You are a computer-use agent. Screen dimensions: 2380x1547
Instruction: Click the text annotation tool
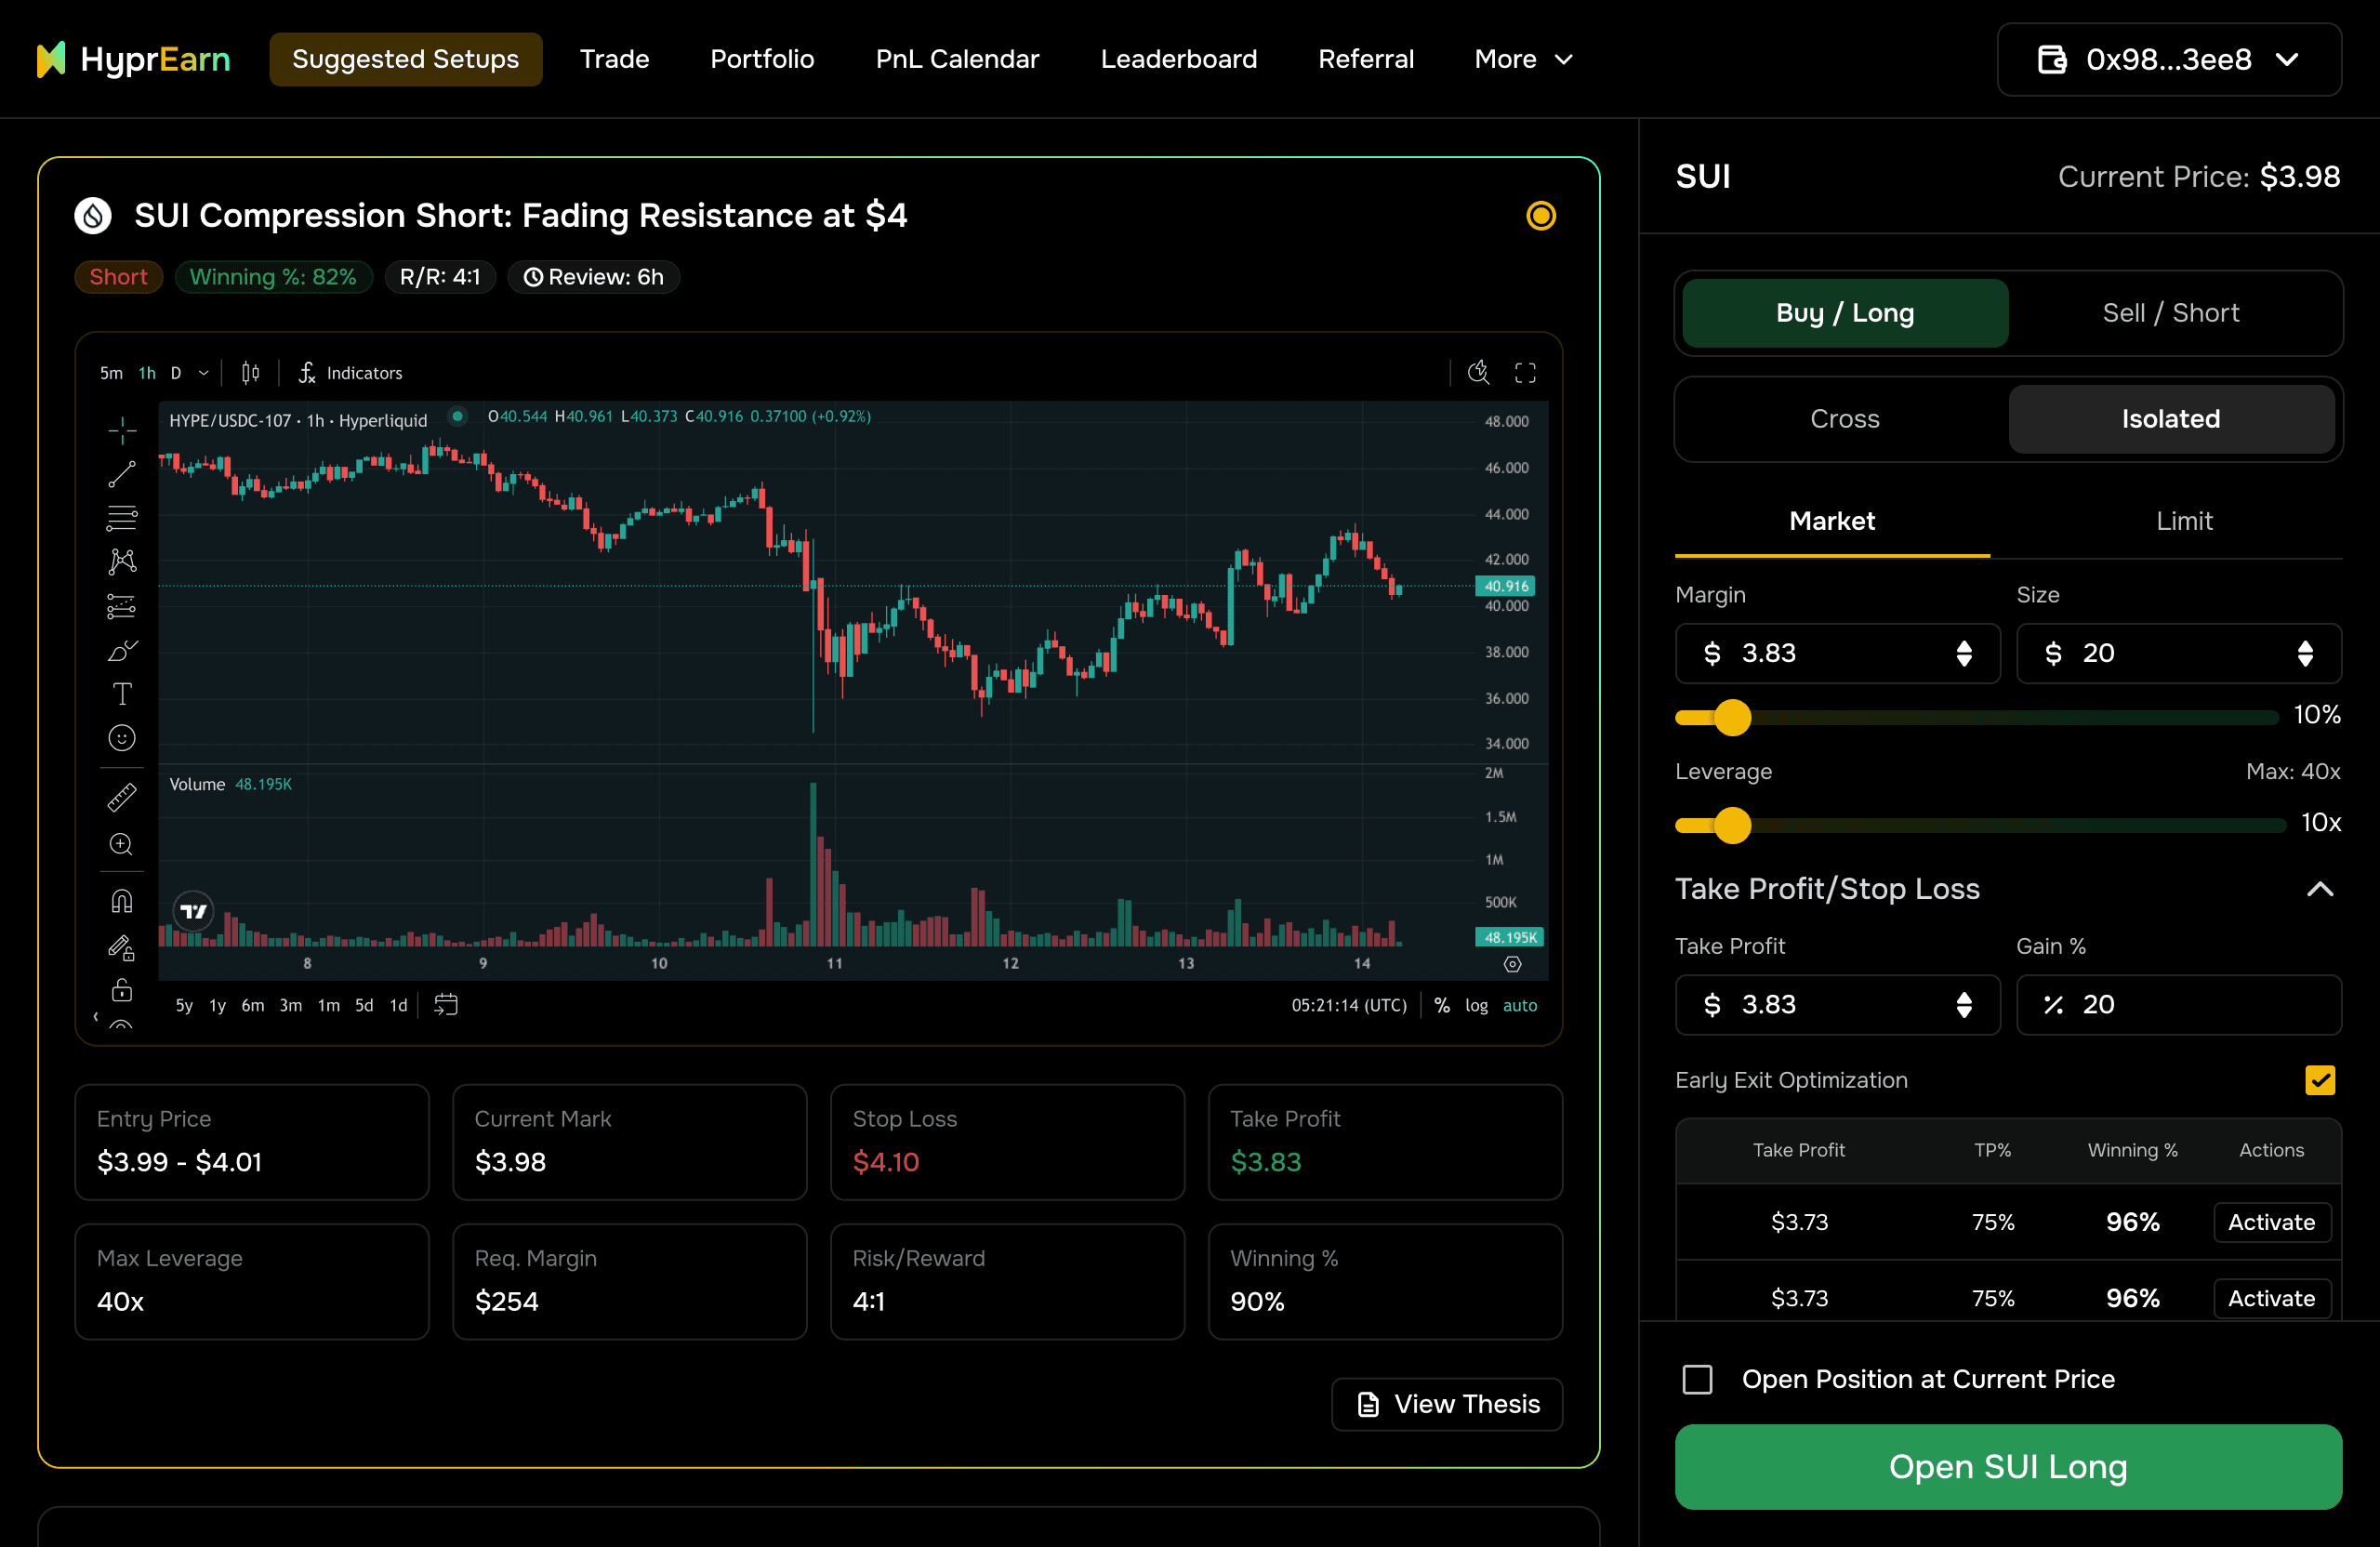coord(122,694)
